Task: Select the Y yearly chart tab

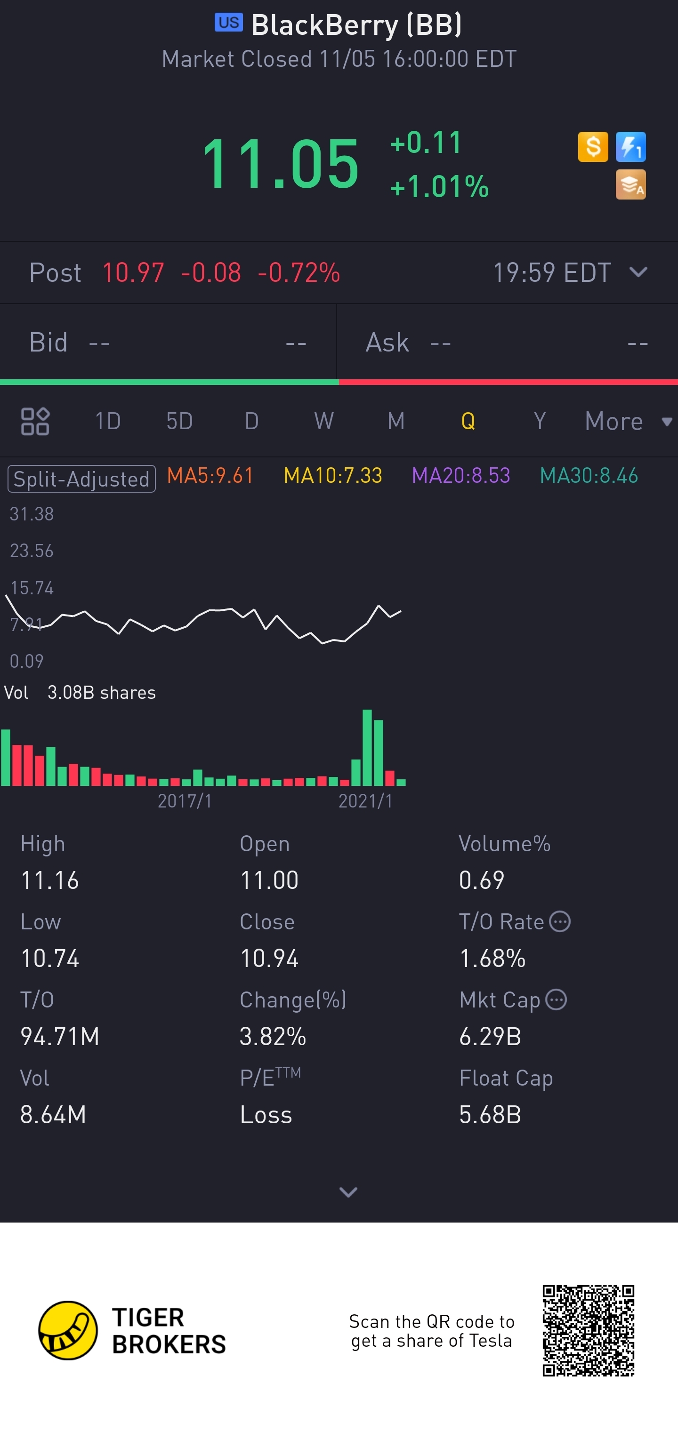Action: point(540,421)
